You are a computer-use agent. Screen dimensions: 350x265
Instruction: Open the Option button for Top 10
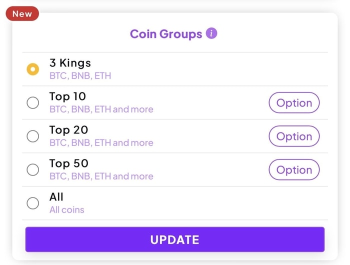coord(294,103)
